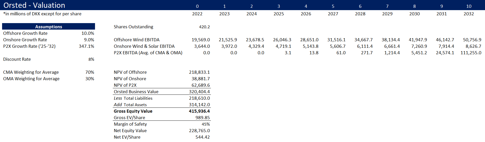
Task: Select the 10.0% offshore growth value
Action: 88,33
